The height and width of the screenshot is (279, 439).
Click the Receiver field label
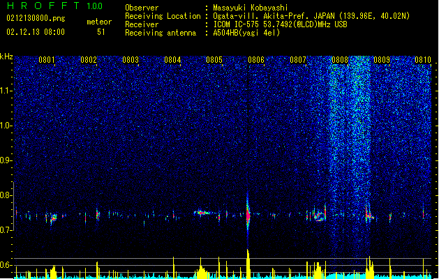142,24
